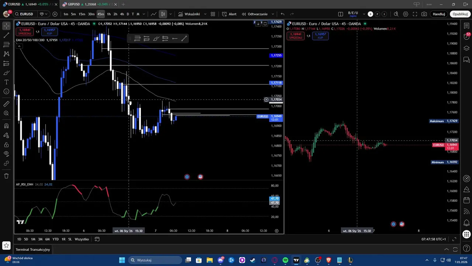
Task: Select 1D date range
Action: click(19, 239)
